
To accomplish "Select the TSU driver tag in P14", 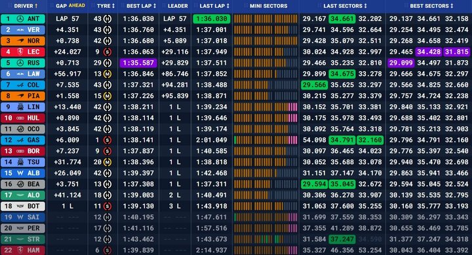I will 23,162.
